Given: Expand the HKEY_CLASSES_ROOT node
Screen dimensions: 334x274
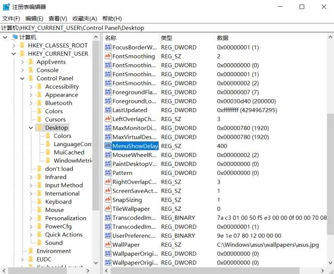Looking at the screenshot, I should pyautogui.click(x=14, y=45).
